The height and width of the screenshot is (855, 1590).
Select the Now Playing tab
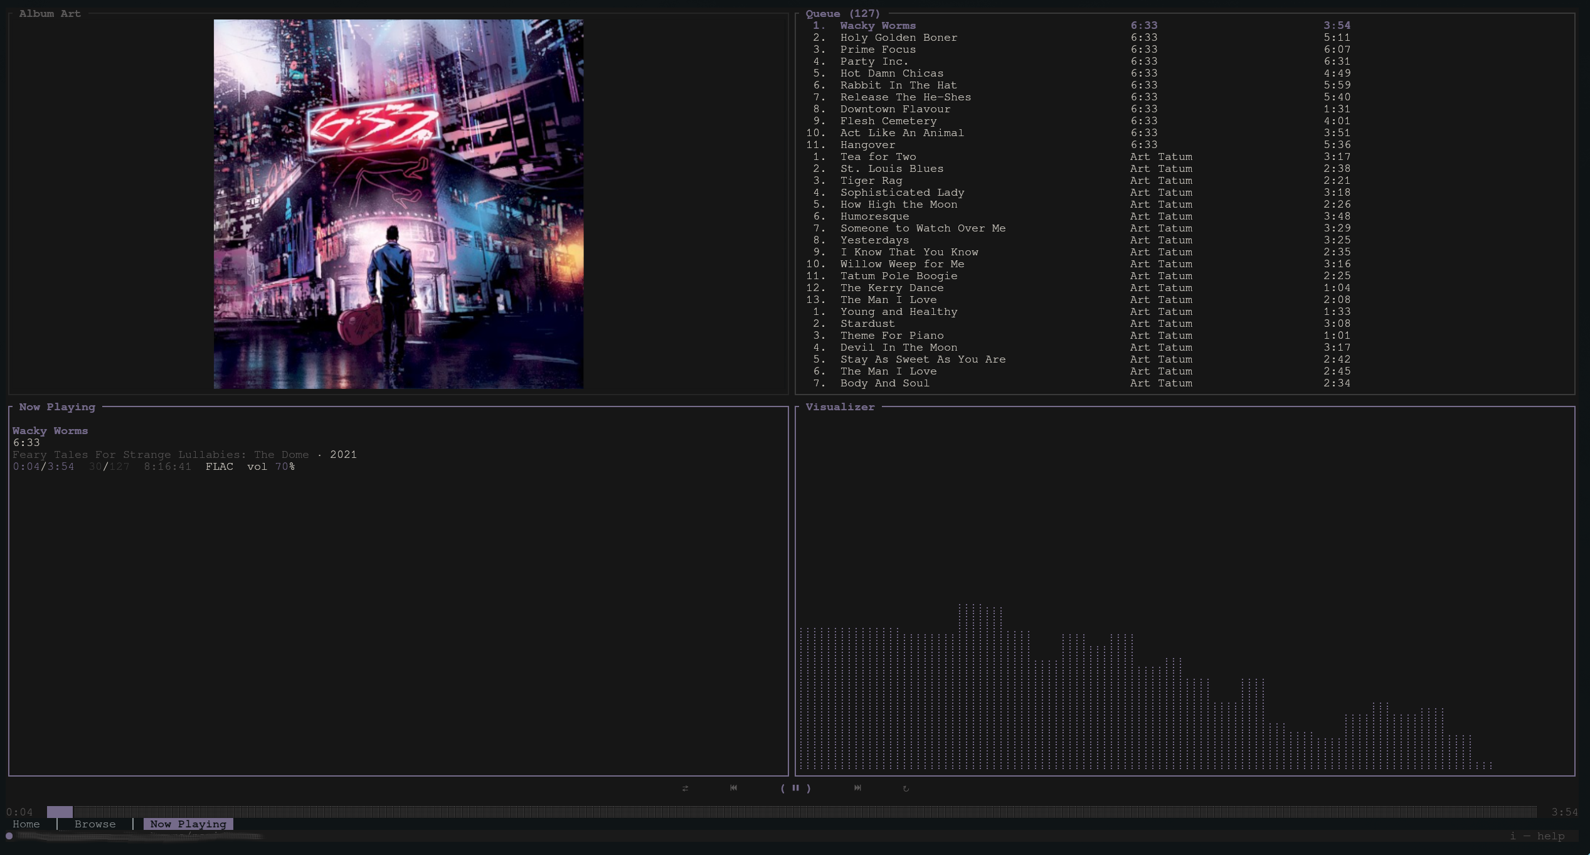click(188, 824)
